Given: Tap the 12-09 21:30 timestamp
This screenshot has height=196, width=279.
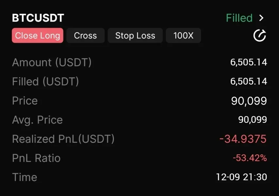Looking at the screenshot, I should 241,177.
